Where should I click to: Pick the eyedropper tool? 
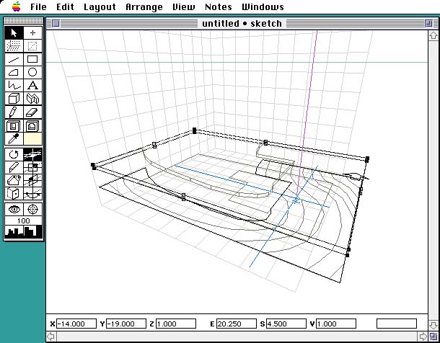coord(14,138)
